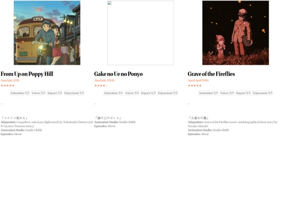Click the broken Ponyo image placeholder

click(140, 33)
